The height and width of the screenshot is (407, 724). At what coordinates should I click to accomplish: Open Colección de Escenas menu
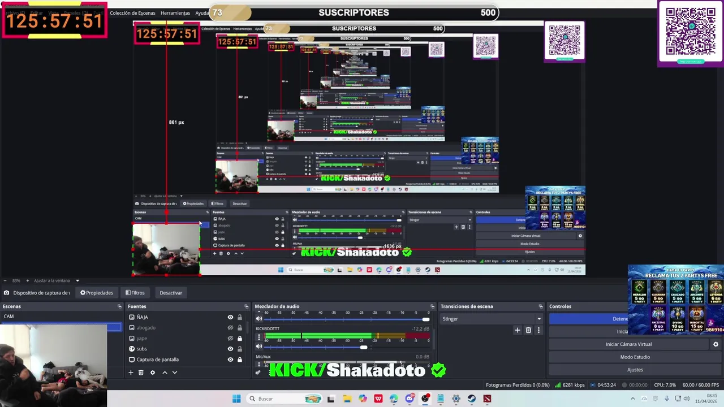point(132,13)
